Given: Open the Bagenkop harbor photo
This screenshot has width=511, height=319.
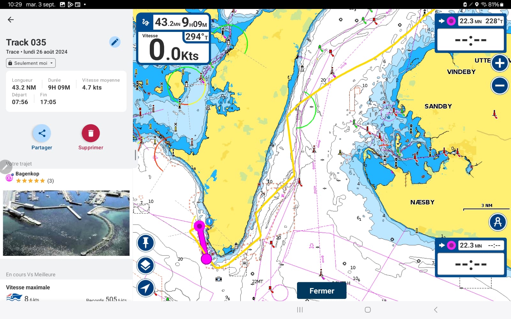Looking at the screenshot, I should pos(66,223).
